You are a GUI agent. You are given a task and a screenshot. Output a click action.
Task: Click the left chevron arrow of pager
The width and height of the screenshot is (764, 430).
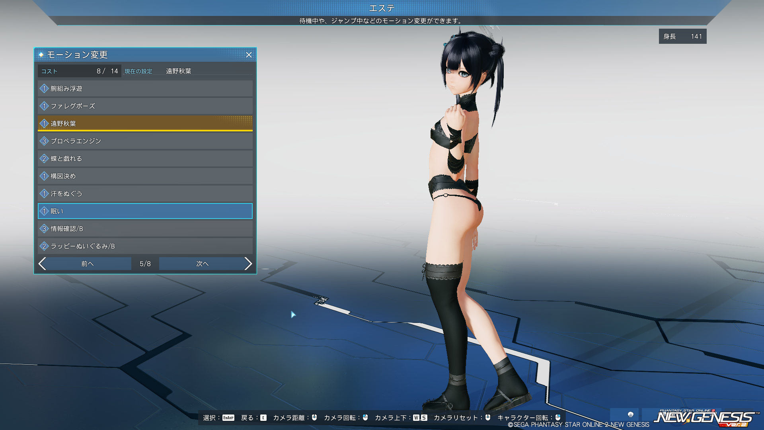(x=42, y=264)
